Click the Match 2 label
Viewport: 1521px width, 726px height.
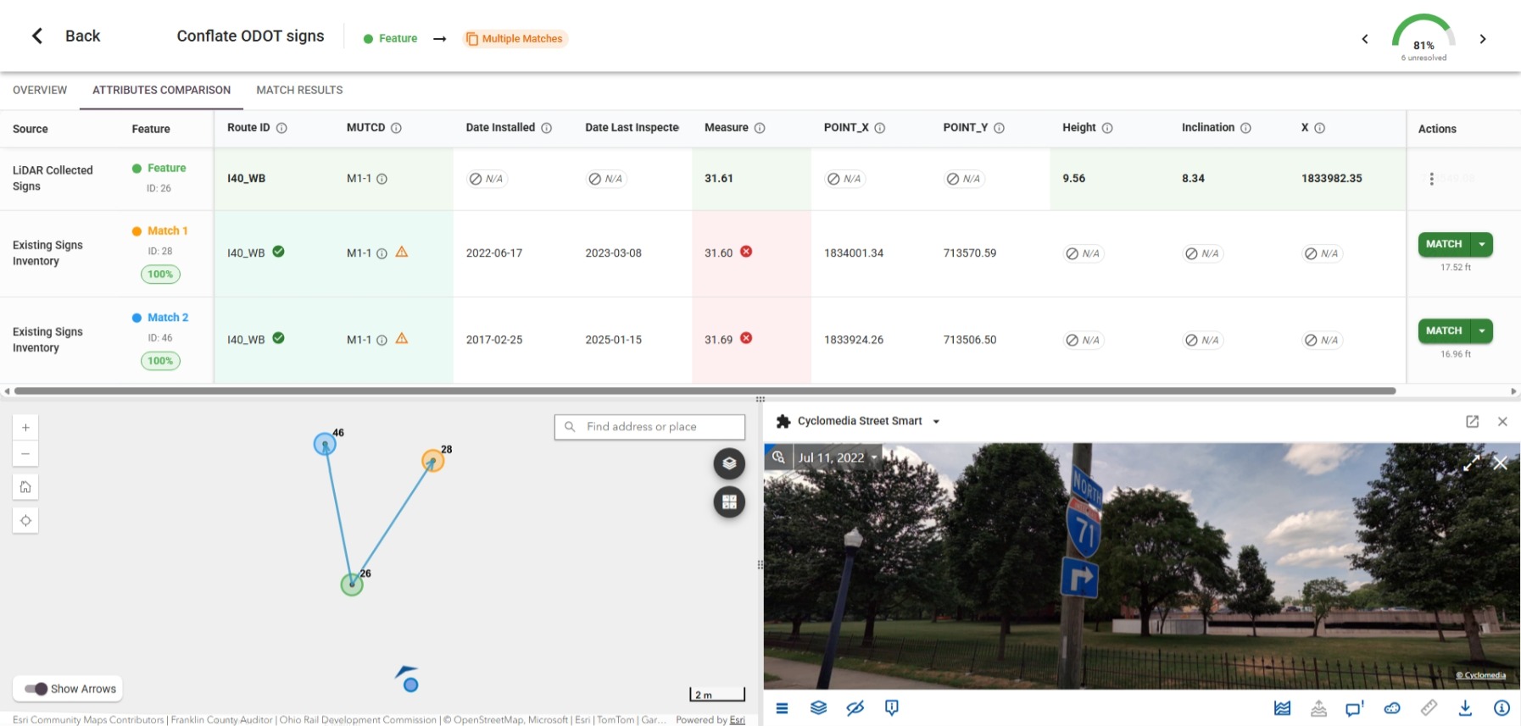168,317
